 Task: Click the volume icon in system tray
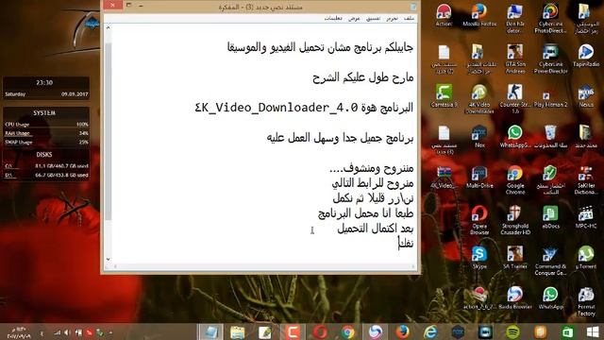click(x=67, y=331)
